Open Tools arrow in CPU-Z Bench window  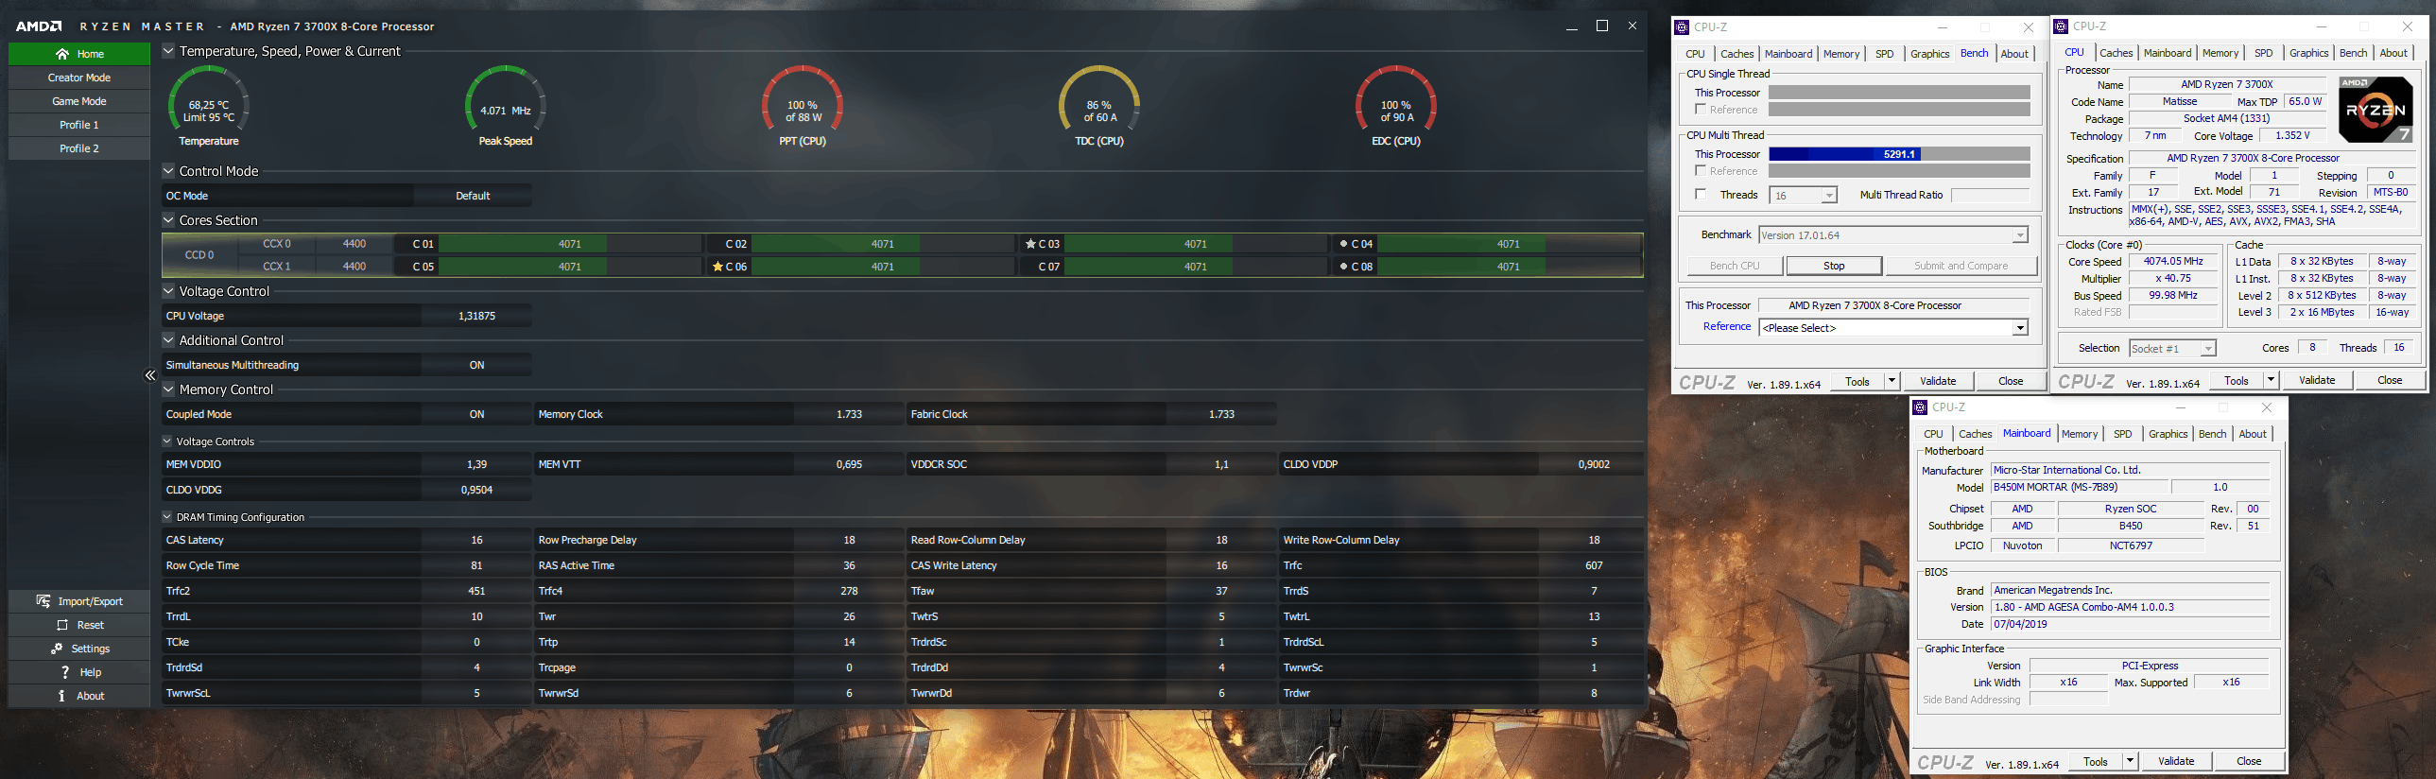pyautogui.click(x=1892, y=382)
